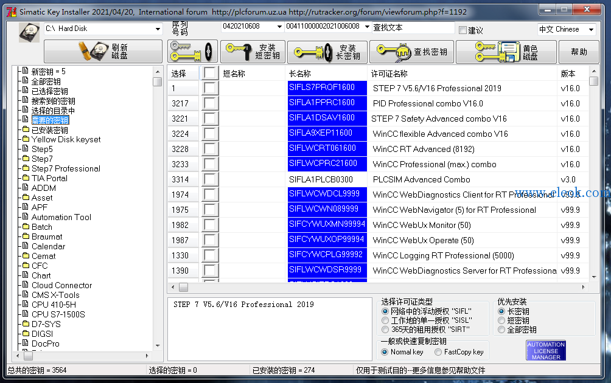Select 新密钥 = 5 tree item

click(48, 72)
